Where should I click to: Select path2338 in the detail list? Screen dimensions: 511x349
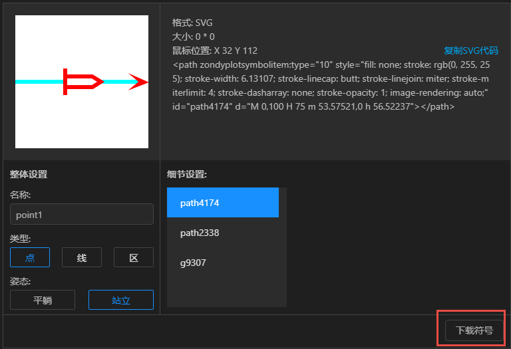[x=223, y=233]
